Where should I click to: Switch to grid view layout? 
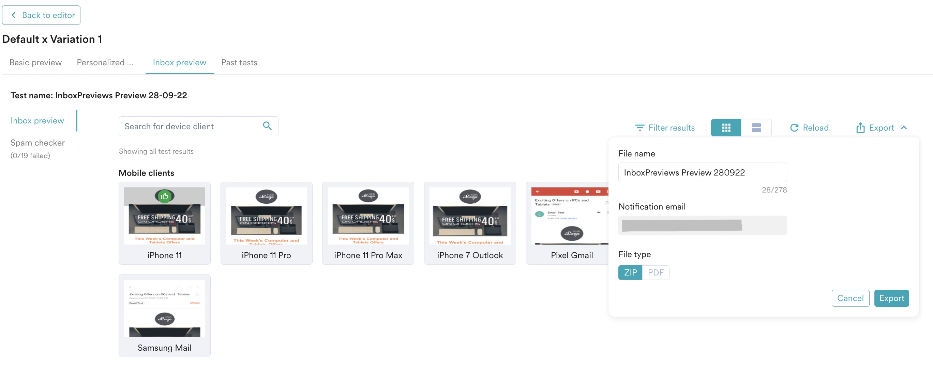pos(725,128)
